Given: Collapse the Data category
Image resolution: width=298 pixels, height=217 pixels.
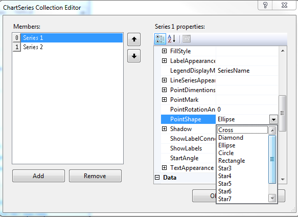Looking at the screenshot, I should click(157, 178).
